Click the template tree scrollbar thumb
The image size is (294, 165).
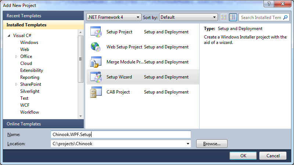point(80,59)
